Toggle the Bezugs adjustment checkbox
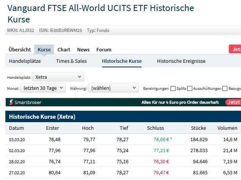The width and height of the screenshot is (241, 180). pyautogui.click(x=225, y=88)
